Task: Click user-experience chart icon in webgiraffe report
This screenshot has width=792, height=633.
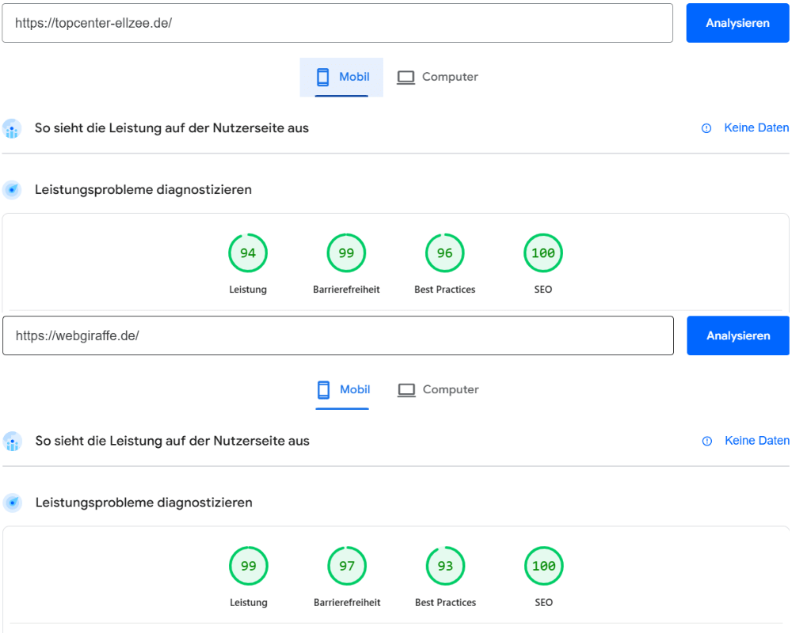Action: point(13,442)
